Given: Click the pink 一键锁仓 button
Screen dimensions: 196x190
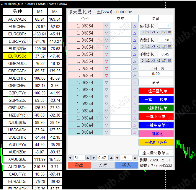Looking at the screenshot, I should tap(156, 134).
